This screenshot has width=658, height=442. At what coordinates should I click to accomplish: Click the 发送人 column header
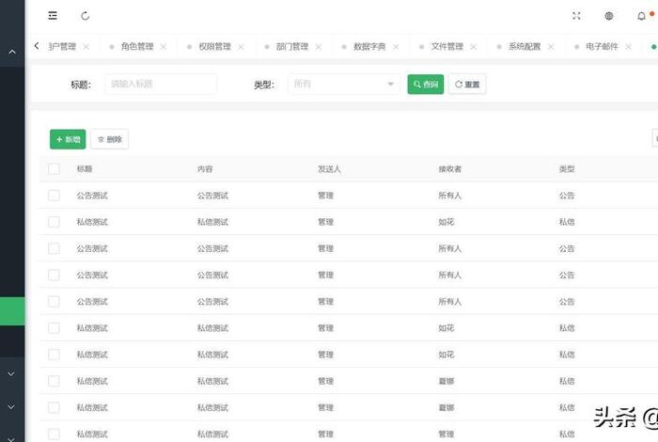click(329, 168)
